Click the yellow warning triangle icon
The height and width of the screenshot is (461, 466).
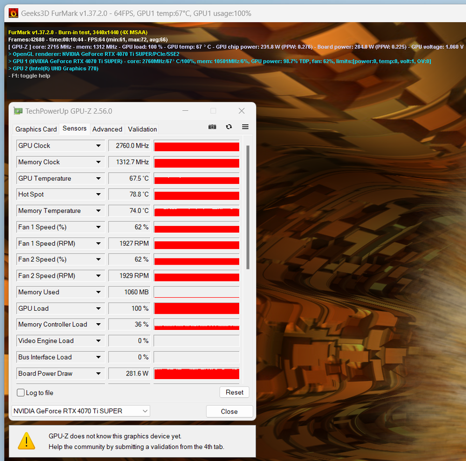click(x=26, y=441)
